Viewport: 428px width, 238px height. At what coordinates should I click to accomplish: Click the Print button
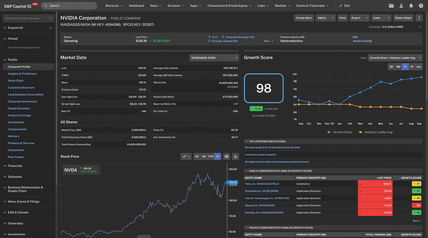coord(343,18)
